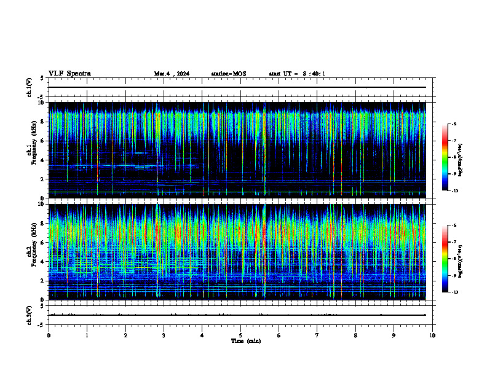Viewport: 487px width, 376px height.
Task: Click time axis tick label 9
Action: (394, 335)
